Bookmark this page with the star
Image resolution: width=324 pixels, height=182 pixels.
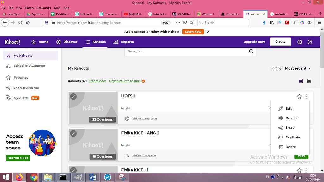coord(191,23)
